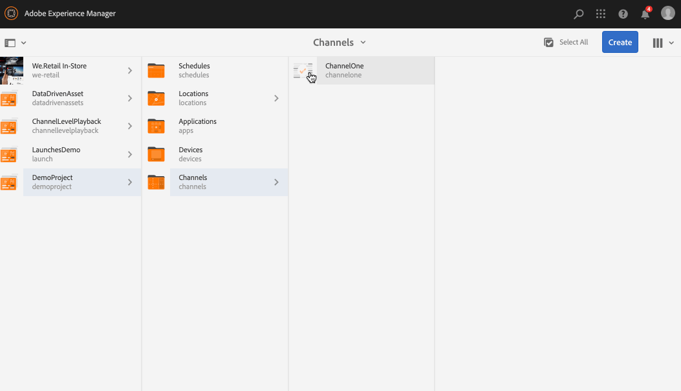This screenshot has height=391, width=681.
Task: Expand the rail panel dropdown arrow
Action: tap(23, 43)
